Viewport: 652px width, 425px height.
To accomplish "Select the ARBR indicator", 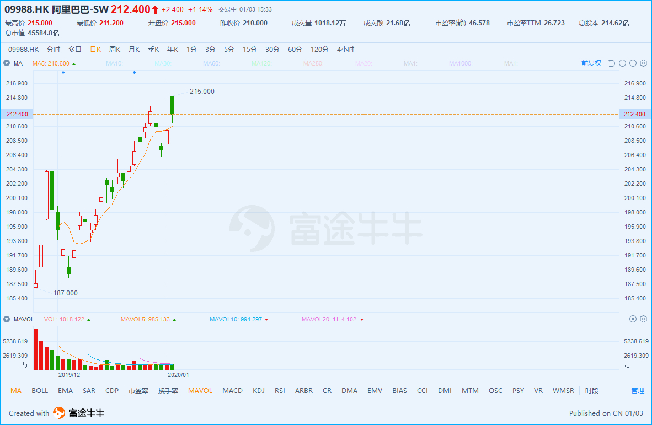I will [x=304, y=390].
